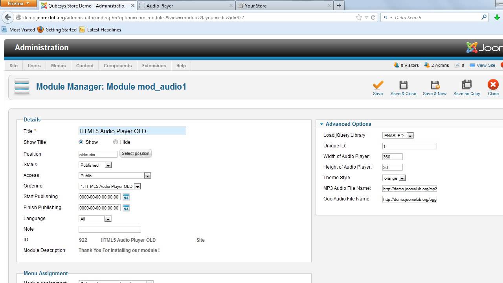The width and height of the screenshot is (503, 283).
Task: Click the Visitors status icon
Action: coord(397,65)
